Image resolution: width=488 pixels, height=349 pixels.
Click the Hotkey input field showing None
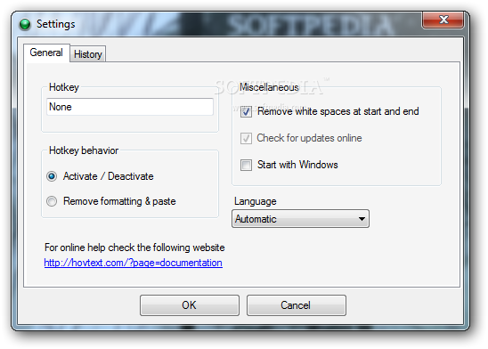tap(130, 107)
